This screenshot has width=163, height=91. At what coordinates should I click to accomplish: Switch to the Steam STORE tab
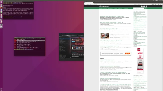[x=64, y=35]
